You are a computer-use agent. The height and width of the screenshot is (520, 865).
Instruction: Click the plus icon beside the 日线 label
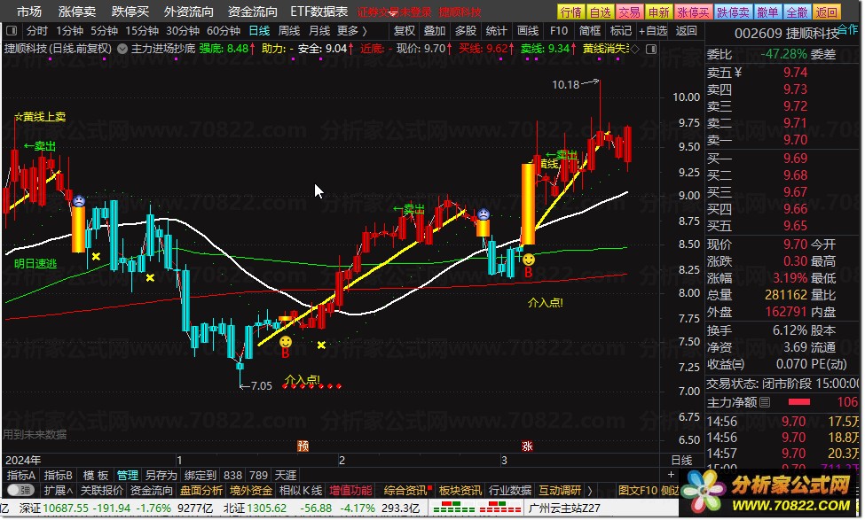[671, 474]
